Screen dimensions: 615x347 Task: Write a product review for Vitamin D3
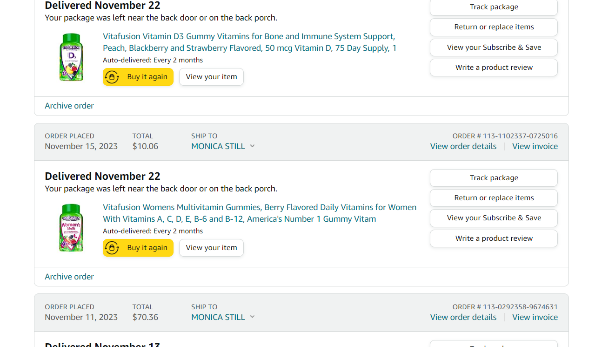point(494,68)
